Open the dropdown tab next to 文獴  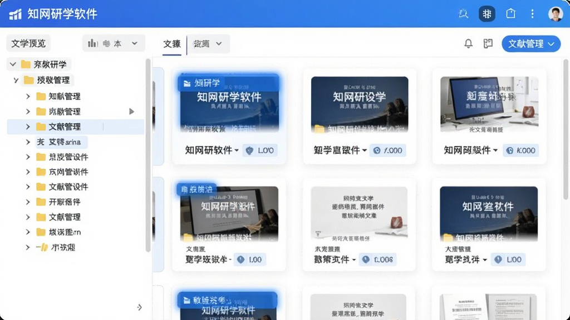(208, 44)
